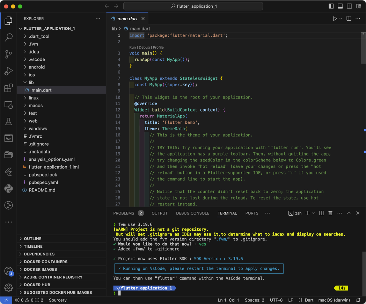Expand the DOCKER CONTAINERS section

coord(61,262)
